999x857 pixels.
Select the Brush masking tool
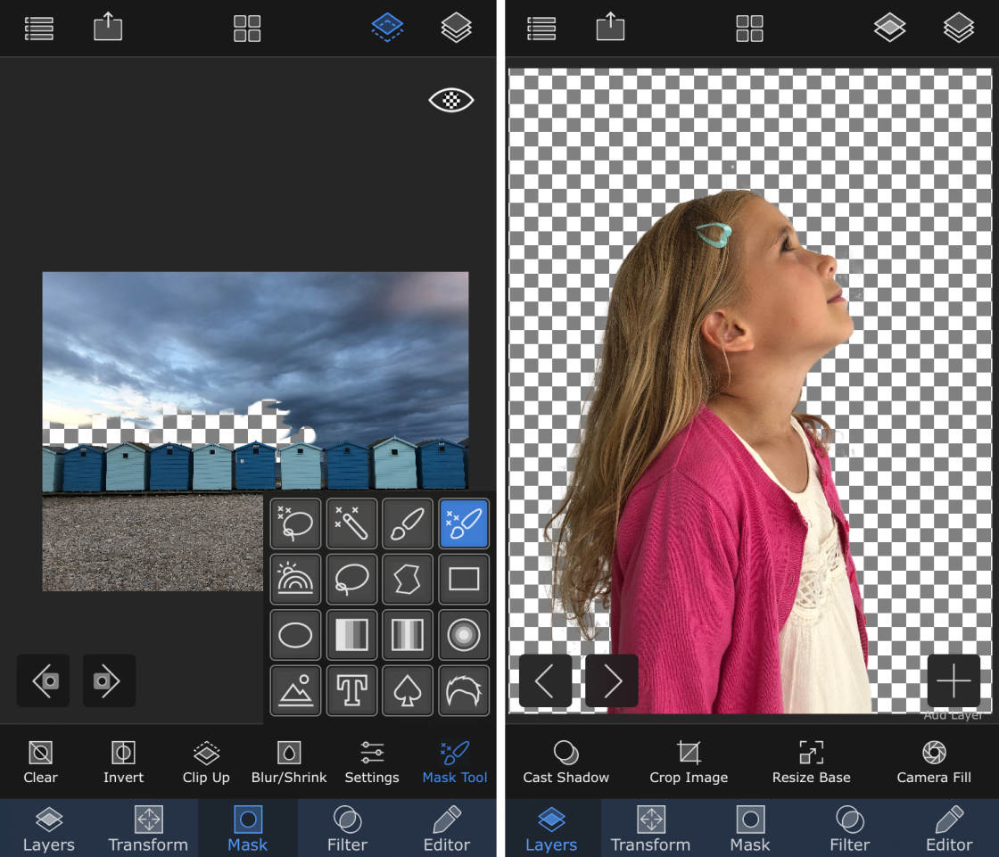(x=408, y=523)
